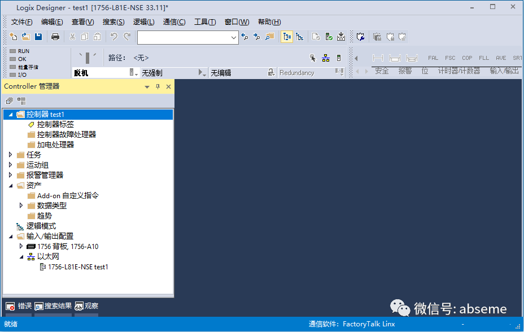This screenshot has height=332, width=524.
Task: Redo the last action
Action: coord(126,37)
